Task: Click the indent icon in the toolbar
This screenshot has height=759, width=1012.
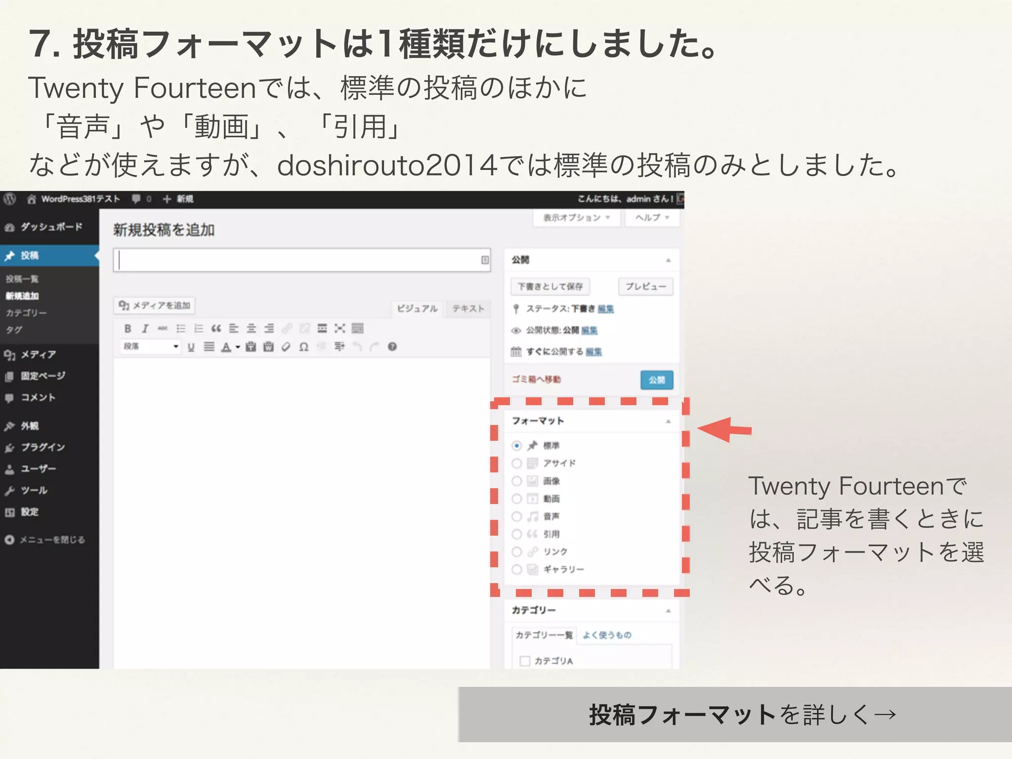Action: [339, 347]
